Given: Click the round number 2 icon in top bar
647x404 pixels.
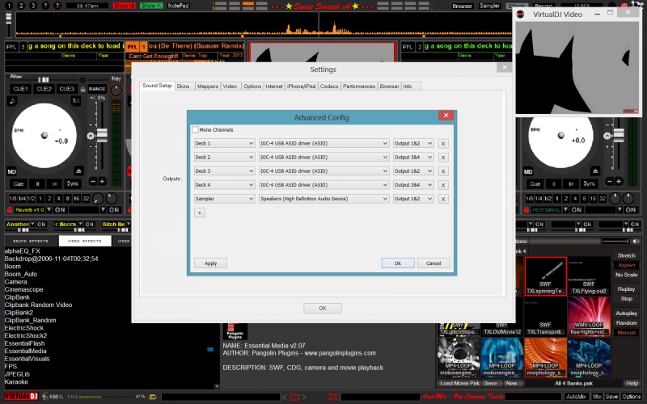Looking at the screenshot, I should tap(21, 6).
